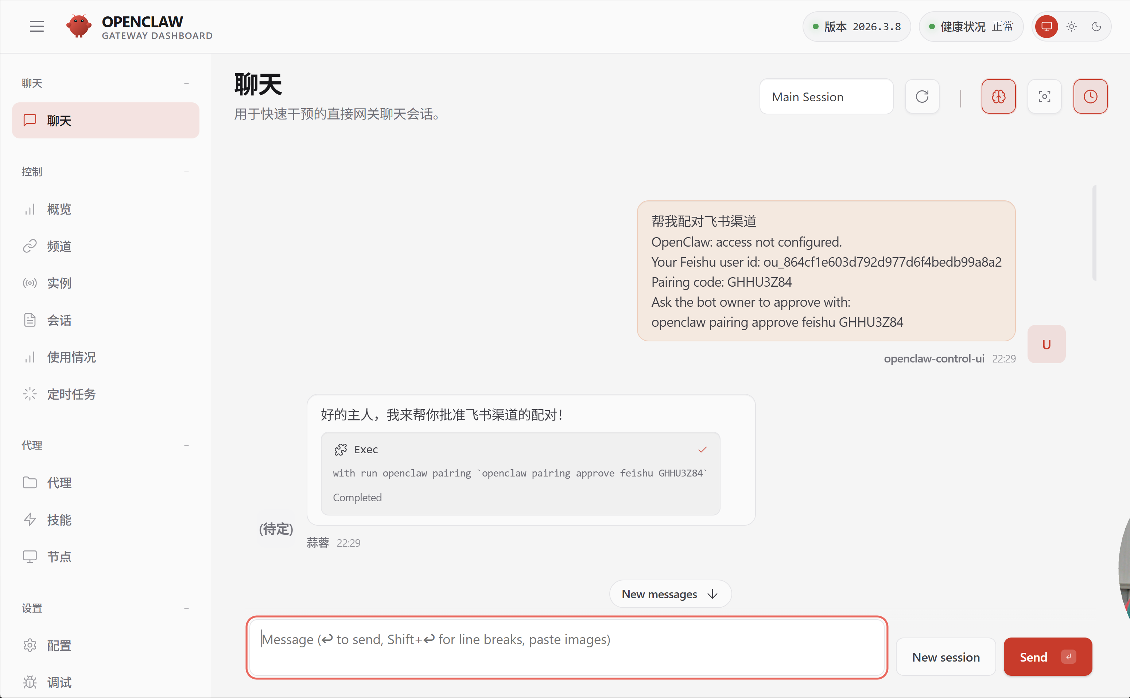This screenshot has height=698, width=1130.
Task: Click the OpenClaw logo
Action: 78,26
